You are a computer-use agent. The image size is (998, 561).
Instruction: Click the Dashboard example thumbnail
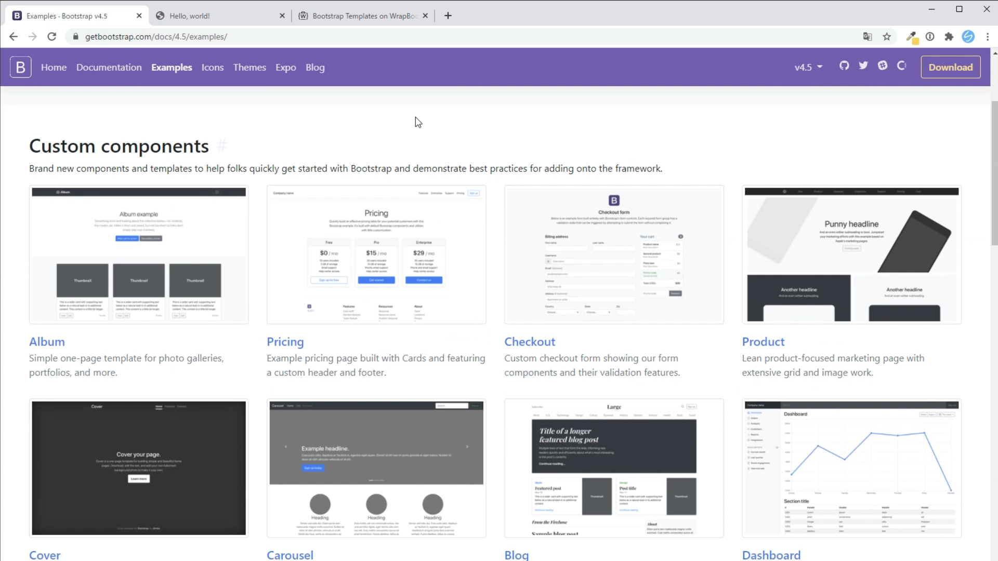[x=851, y=468]
